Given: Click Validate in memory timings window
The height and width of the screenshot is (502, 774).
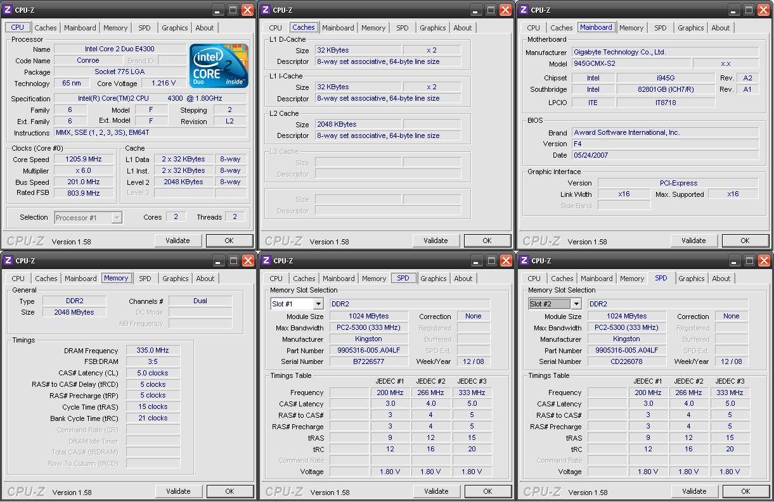Looking at the screenshot, I should (x=178, y=491).
